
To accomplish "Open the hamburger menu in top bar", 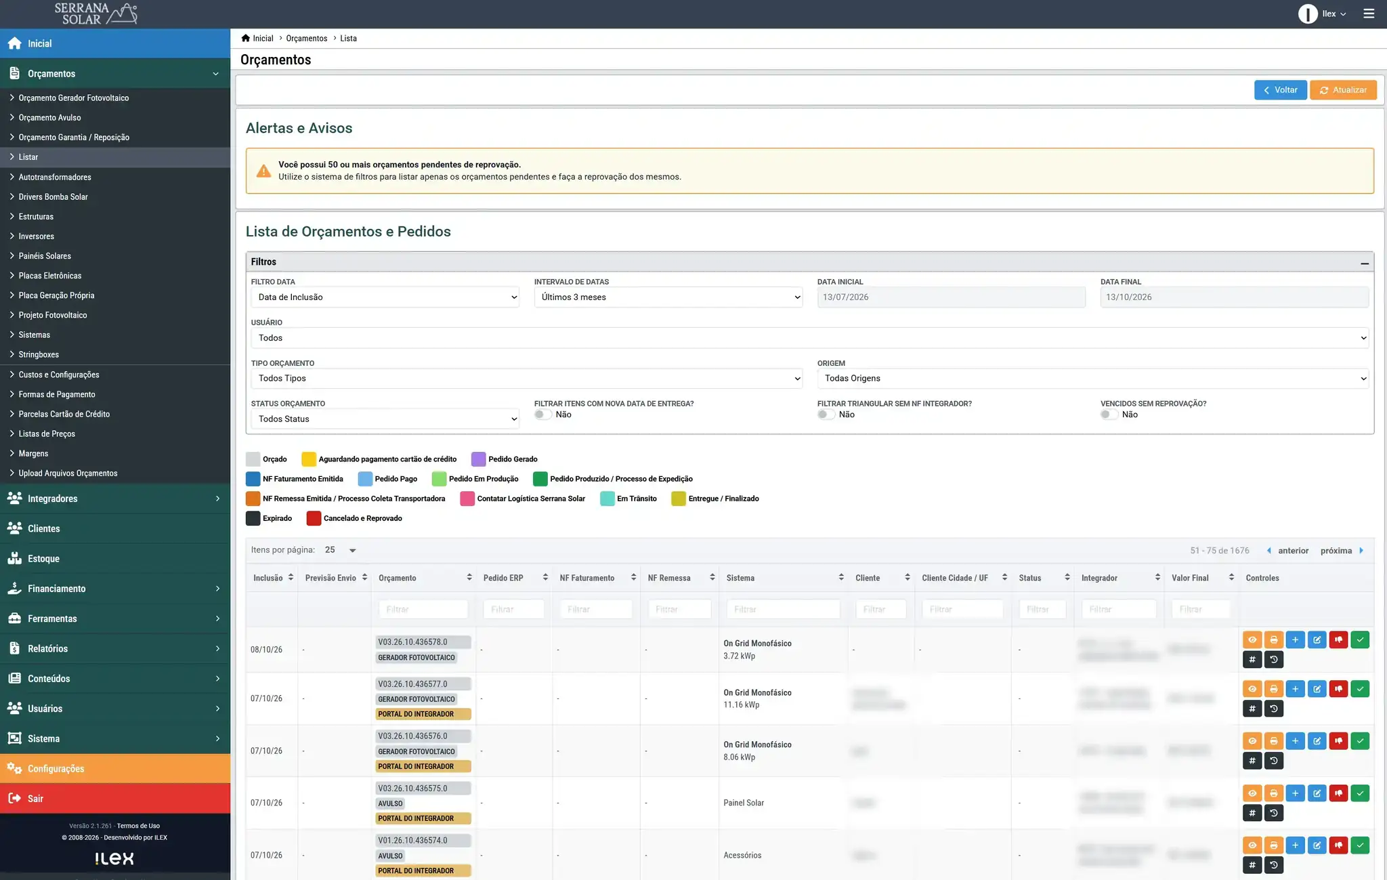I will tap(1369, 14).
